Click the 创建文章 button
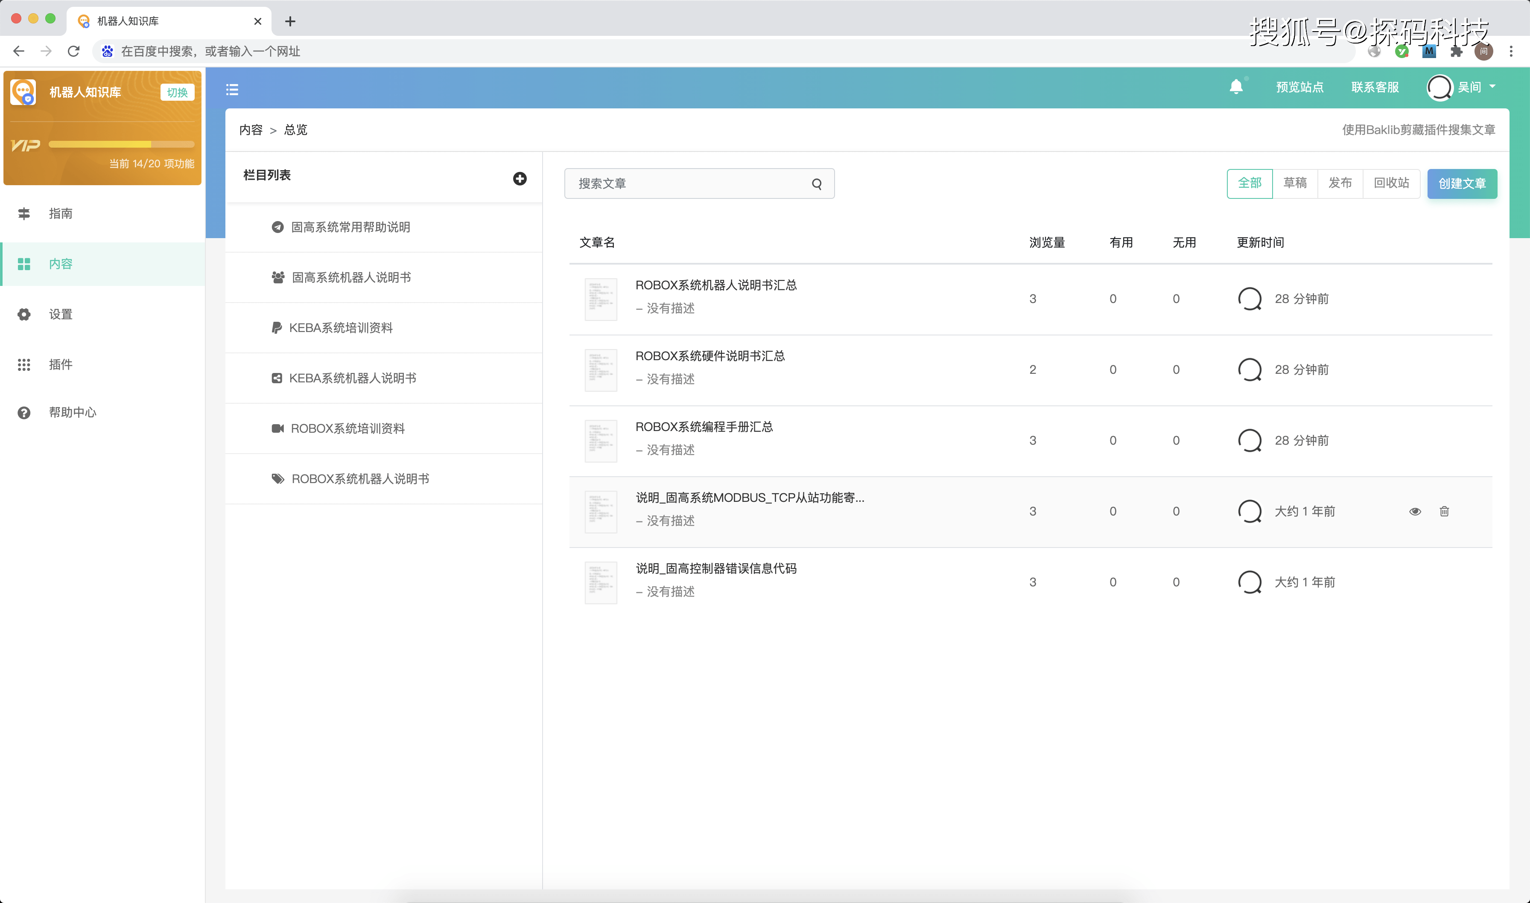 point(1462,183)
